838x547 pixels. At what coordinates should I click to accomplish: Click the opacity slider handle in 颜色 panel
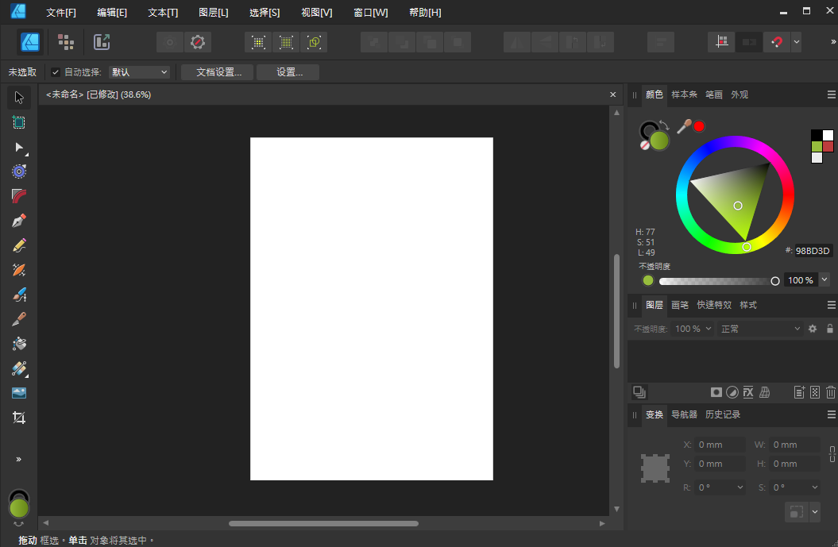coord(775,281)
